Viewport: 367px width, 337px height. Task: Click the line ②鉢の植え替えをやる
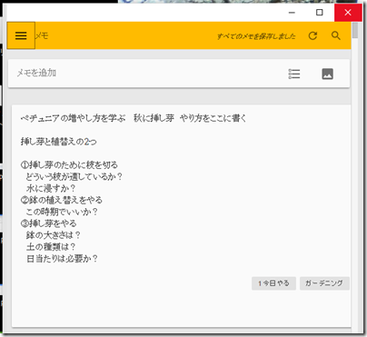coord(62,200)
